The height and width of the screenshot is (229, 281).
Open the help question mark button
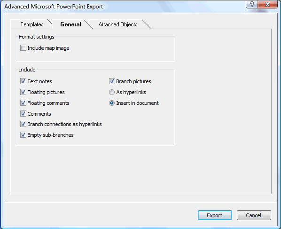252,4
